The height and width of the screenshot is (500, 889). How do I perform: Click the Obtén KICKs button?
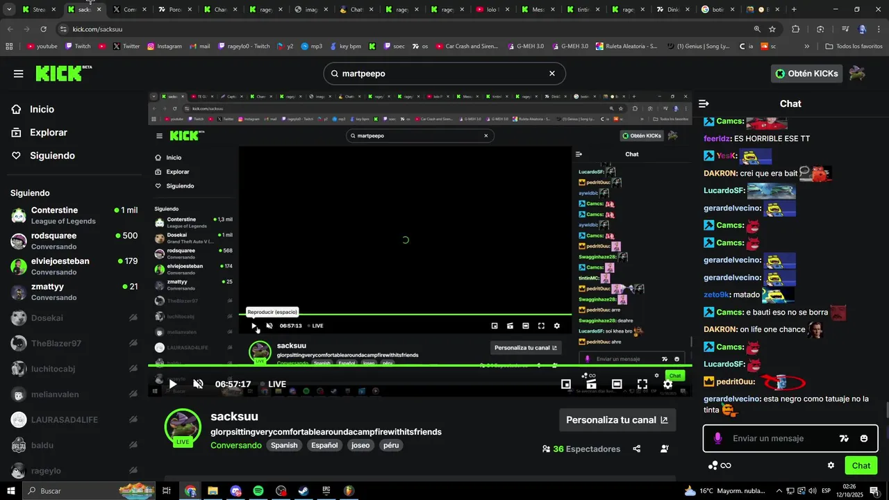click(806, 74)
